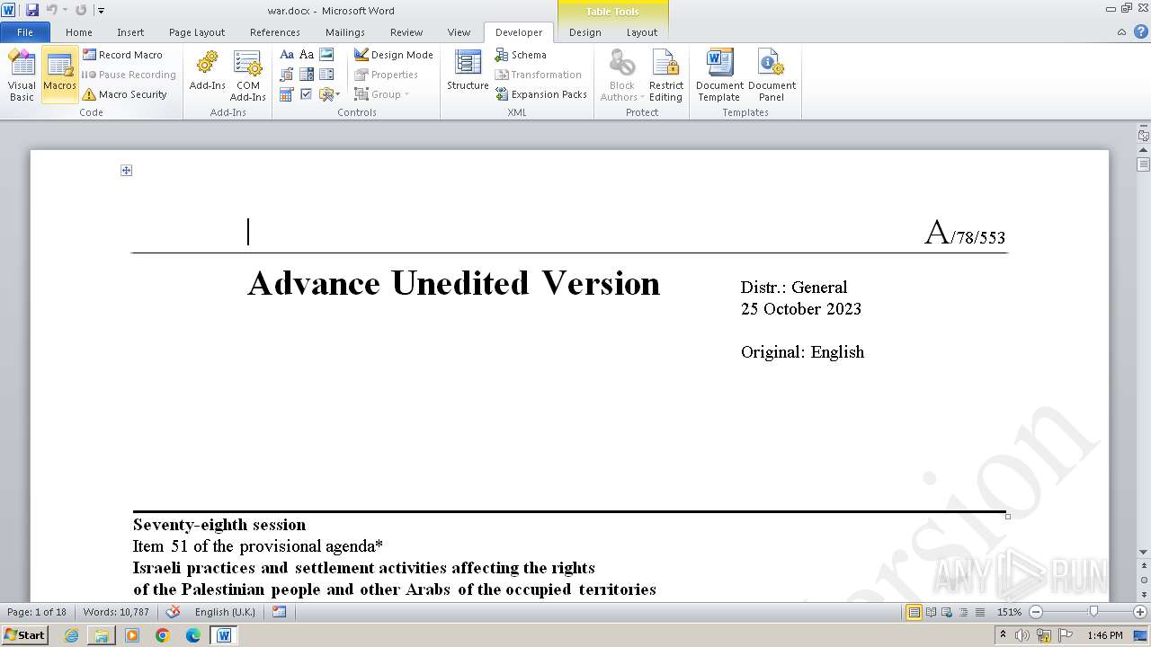1151x647 pixels.
Task: Click the scroll down arrow
Action: click(x=1144, y=552)
